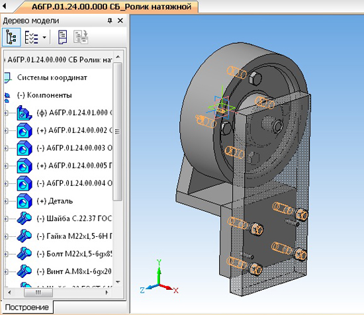Expand the Болт М22х1,5-6gх85 node

pos(6,254)
